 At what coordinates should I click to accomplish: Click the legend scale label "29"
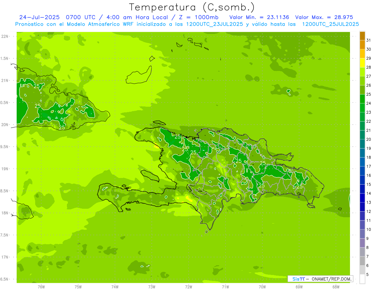(369, 58)
